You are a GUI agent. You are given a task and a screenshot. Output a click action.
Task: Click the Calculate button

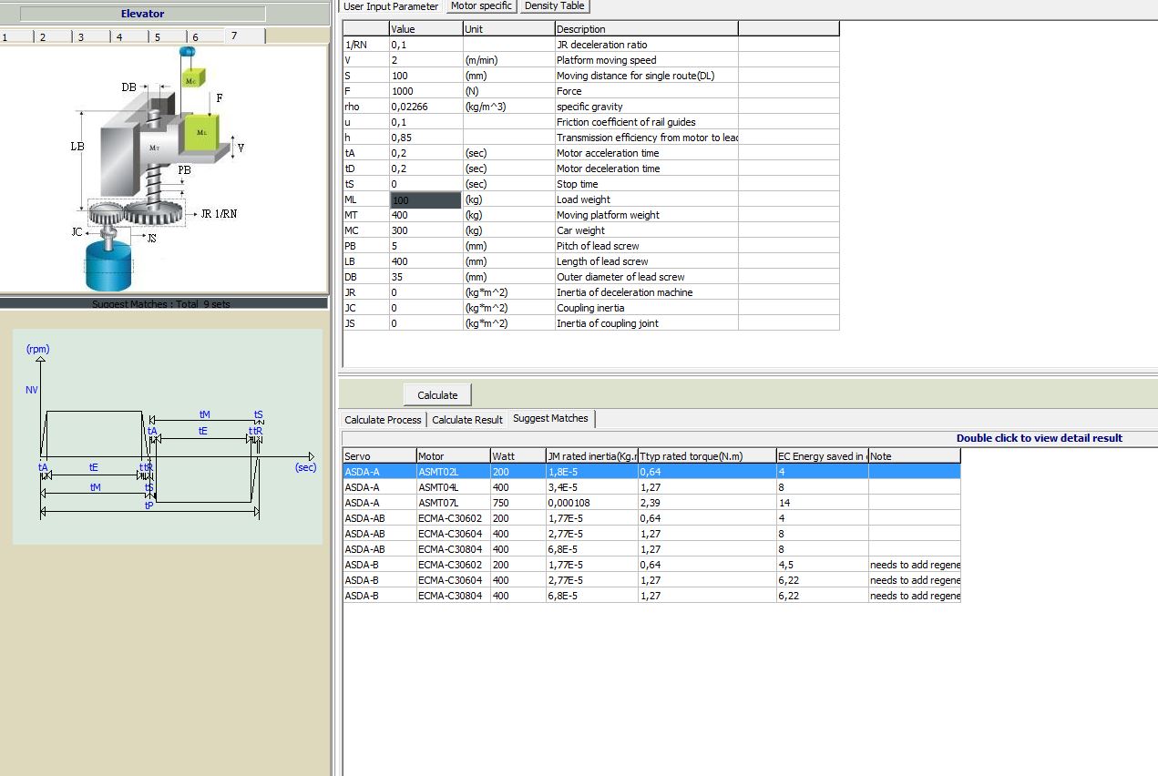[x=437, y=395]
